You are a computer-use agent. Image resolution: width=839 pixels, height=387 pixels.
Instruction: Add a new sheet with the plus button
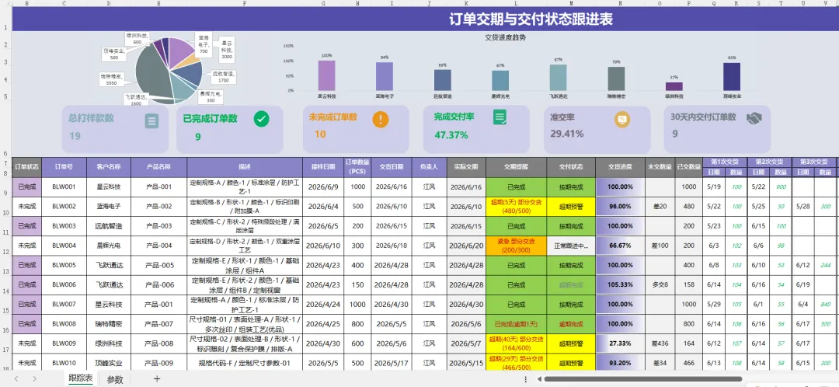point(157,379)
